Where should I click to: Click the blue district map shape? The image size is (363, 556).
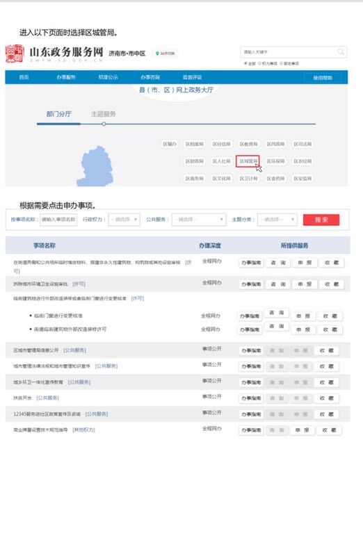[96, 166]
